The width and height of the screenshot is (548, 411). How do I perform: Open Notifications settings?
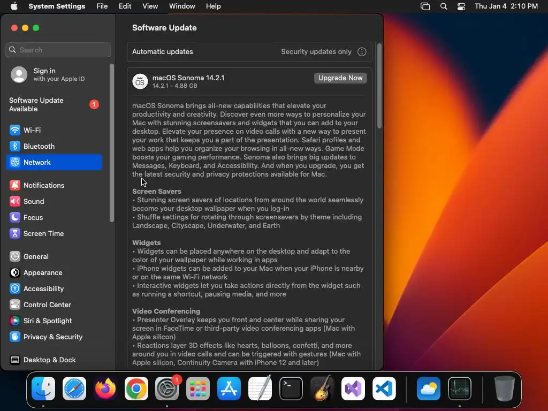tap(54, 185)
